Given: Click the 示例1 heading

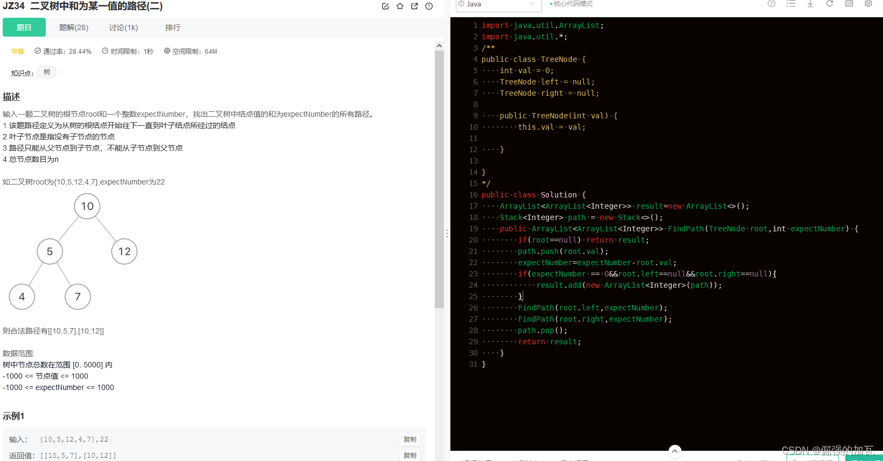Looking at the screenshot, I should (x=13, y=416).
